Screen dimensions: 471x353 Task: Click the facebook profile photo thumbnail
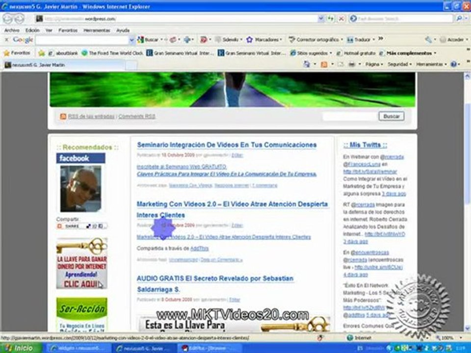(x=80, y=189)
